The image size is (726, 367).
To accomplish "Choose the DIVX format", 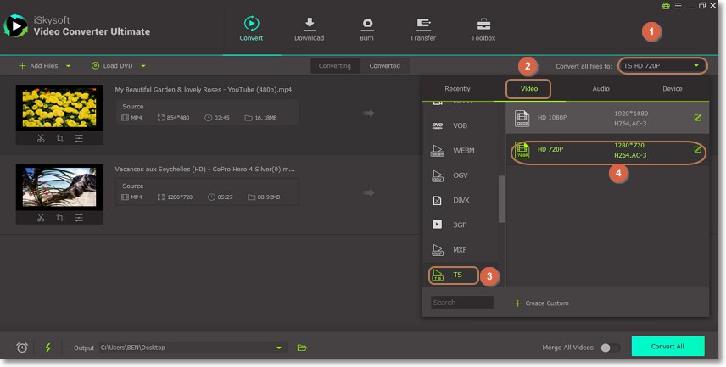I will [460, 200].
